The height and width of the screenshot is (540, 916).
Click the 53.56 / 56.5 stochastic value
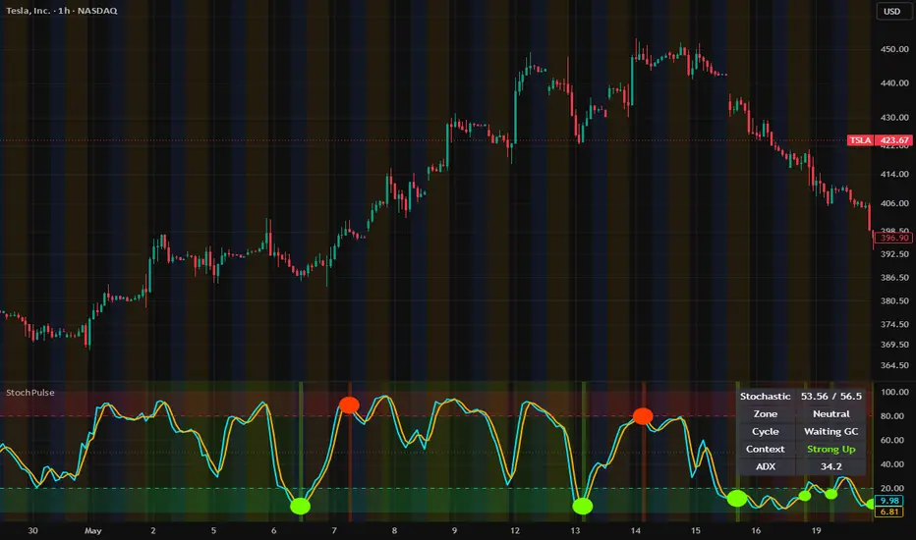tap(831, 397)
